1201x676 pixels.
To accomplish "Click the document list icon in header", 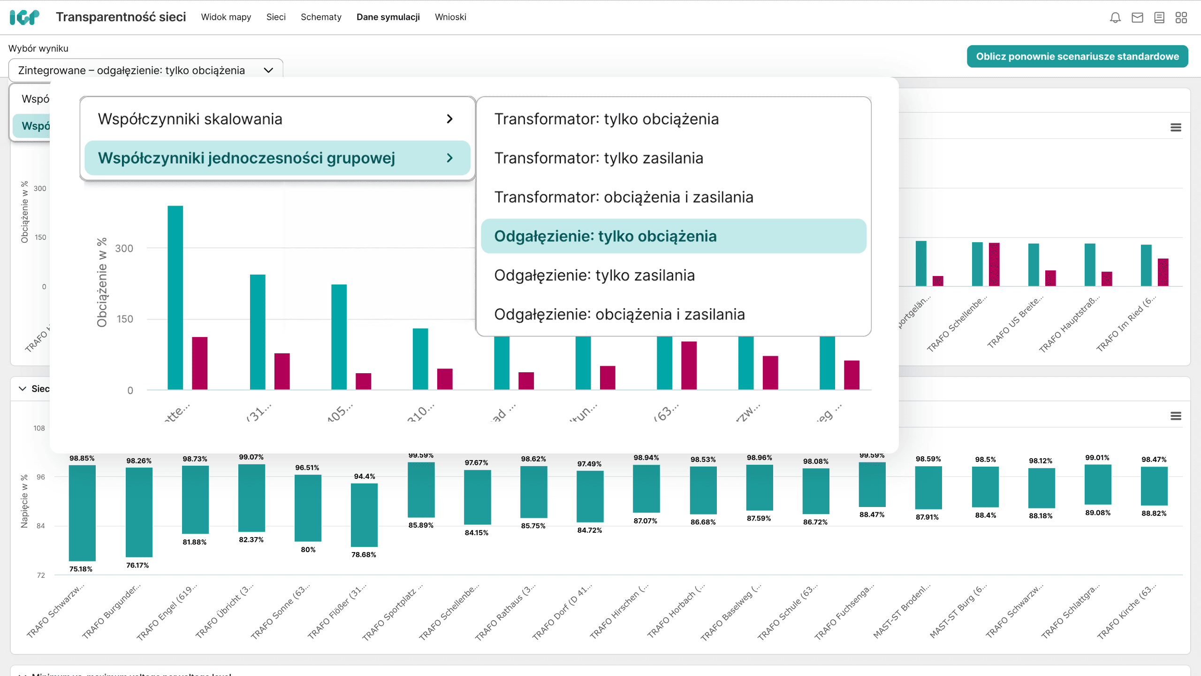I will 1159,18.
